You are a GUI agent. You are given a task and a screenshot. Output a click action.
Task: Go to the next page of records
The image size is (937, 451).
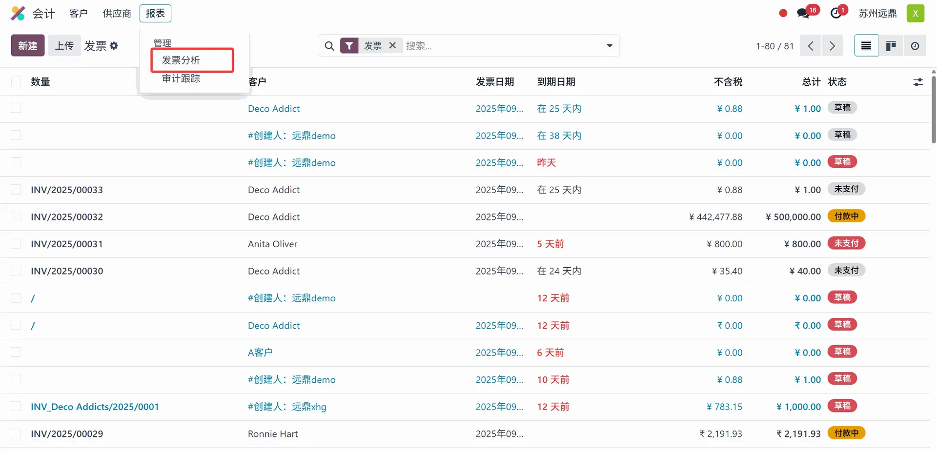[x=833, y=46]
